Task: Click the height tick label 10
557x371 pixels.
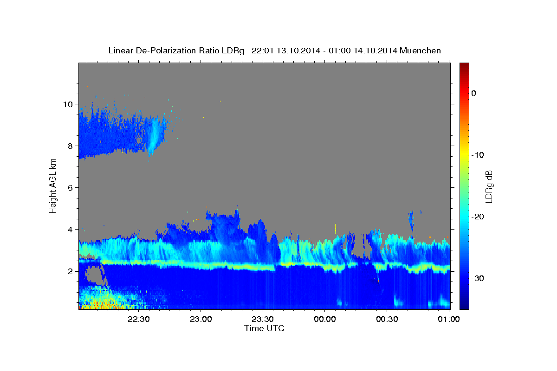Action: coord(69,104)
